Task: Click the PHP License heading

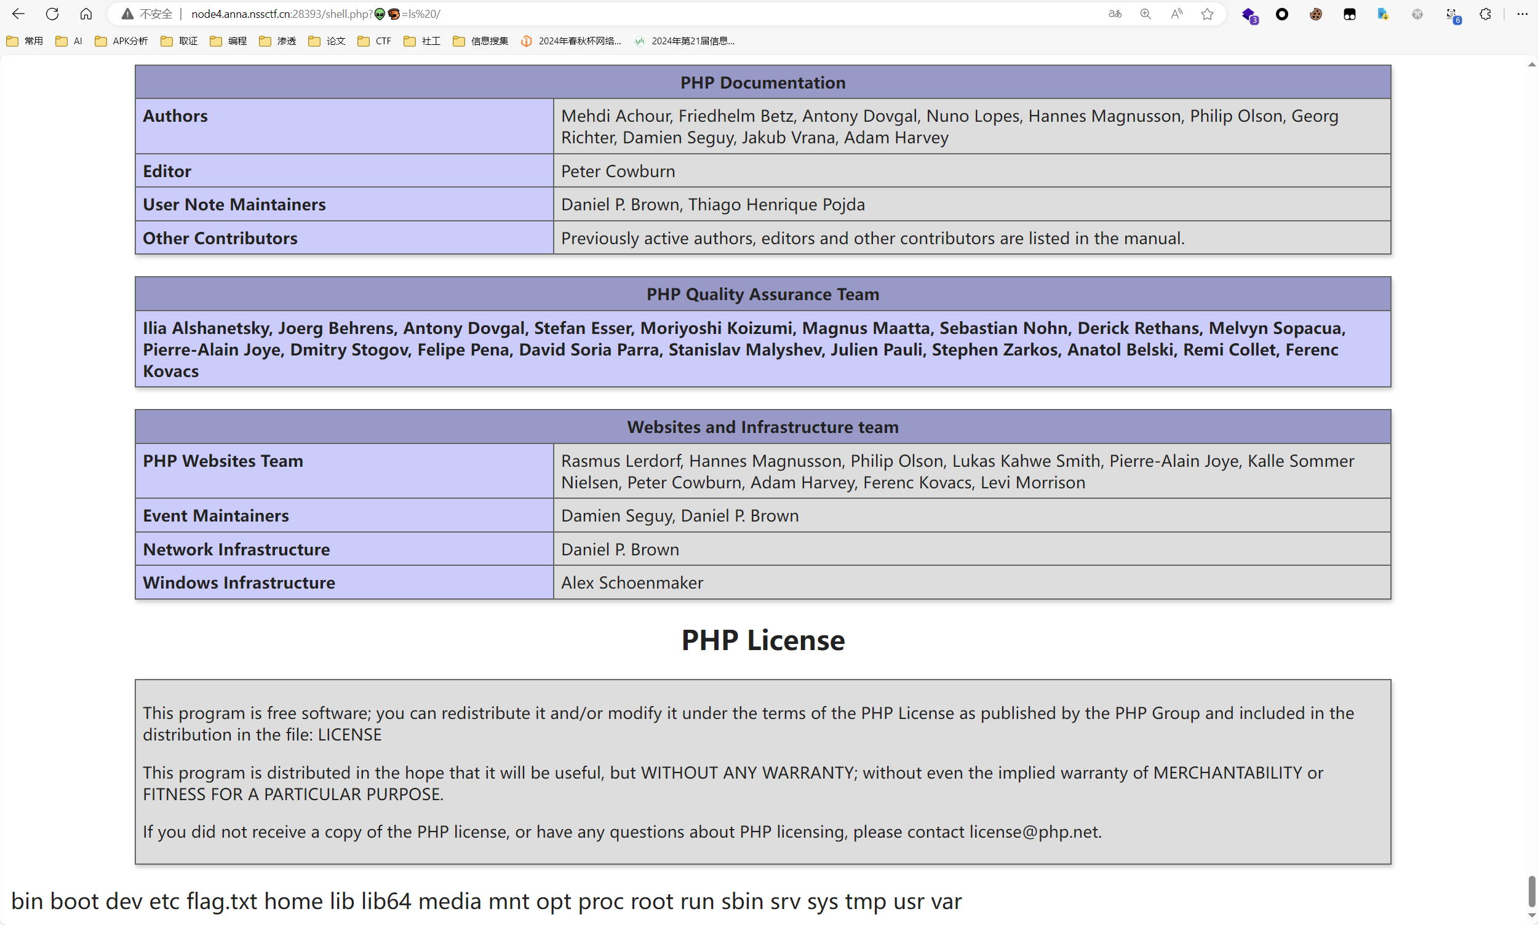Action: click(x=762, y=640)
